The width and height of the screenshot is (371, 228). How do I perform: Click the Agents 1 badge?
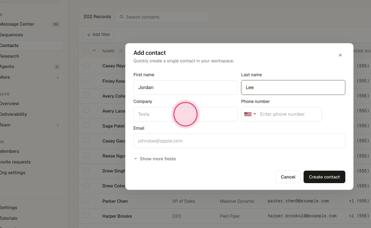click(57, 67)
